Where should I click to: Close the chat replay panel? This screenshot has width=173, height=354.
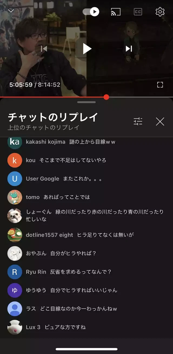point(160,122)
